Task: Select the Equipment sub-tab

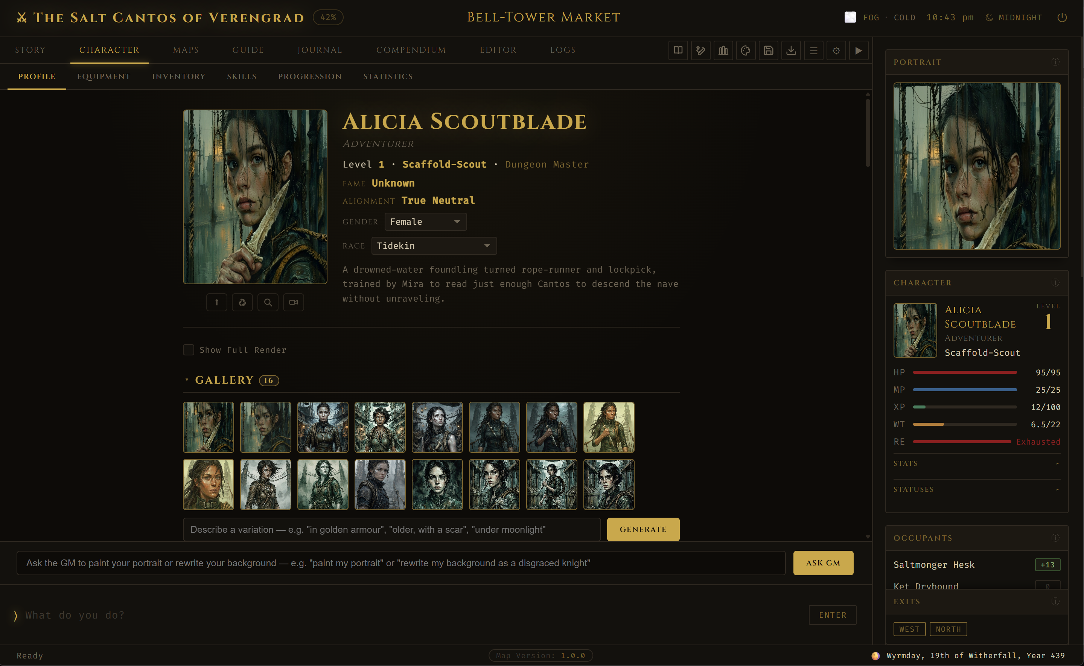Action: pyautogui.click(x=104, y=77)
